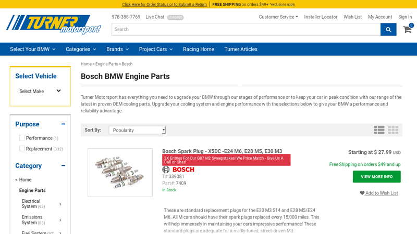Image resolution: width=417 pixels, height=234 pixels.
Task: Click View More Info button
Action: [x=376, y=176]
